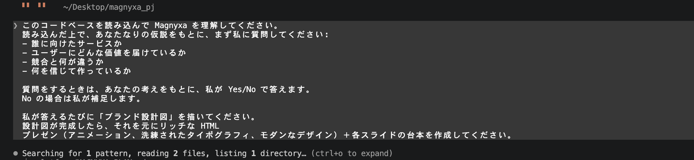Click the bullet line 競合と何が違うか

coord(67,62)
